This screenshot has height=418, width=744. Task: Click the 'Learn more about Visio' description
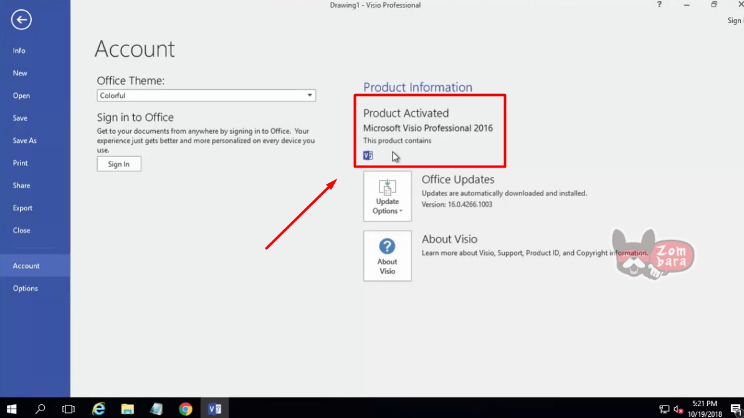(x=535, y=253)
